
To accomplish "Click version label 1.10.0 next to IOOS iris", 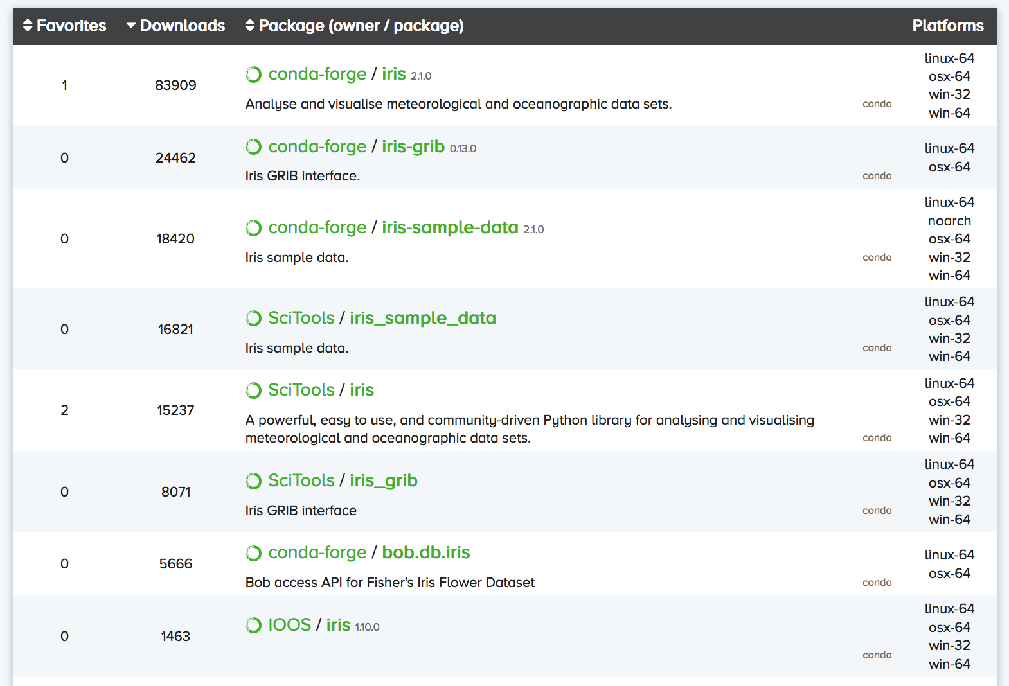I will pyautogui.click(x=368, y=628).
